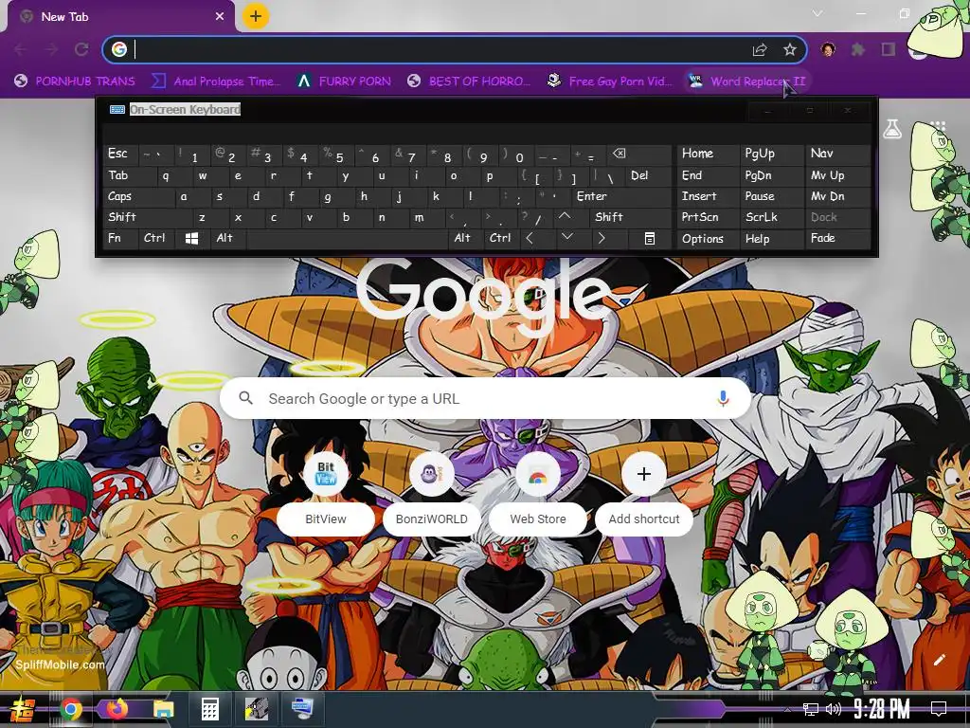Click the share page icon in address bar
This screenshot has height=728, width=970.
click(760, 49)
